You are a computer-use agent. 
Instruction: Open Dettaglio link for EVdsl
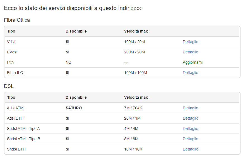point(190,52)
